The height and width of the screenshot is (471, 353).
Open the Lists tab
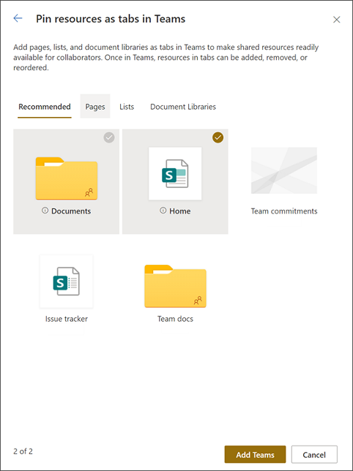click(x=127, y=107)
